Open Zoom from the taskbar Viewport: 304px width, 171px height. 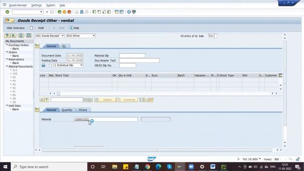coord(191,167)
